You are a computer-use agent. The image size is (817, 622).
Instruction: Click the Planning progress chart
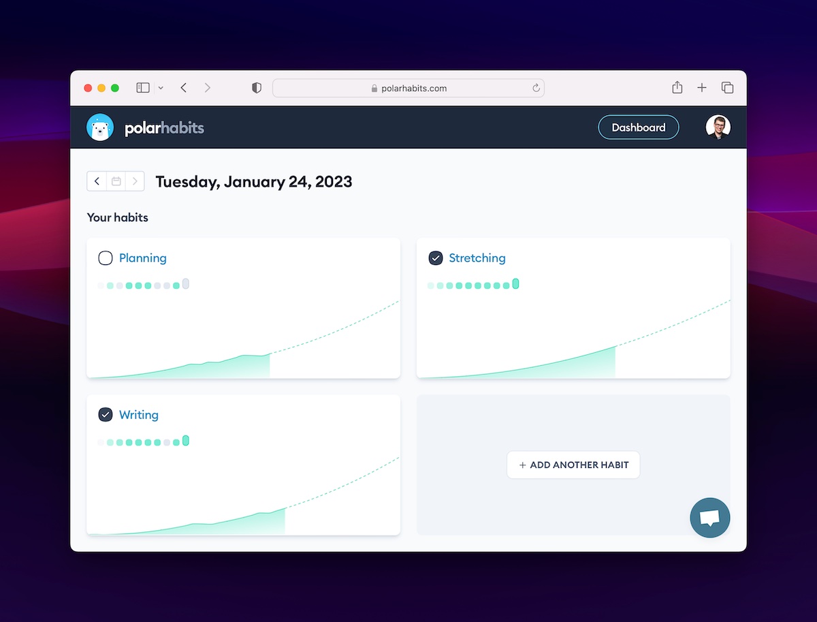click(x=243, y=339)
